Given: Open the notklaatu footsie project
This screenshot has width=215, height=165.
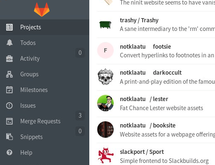Looking at the screenshot, I should [x=146, y=47].
